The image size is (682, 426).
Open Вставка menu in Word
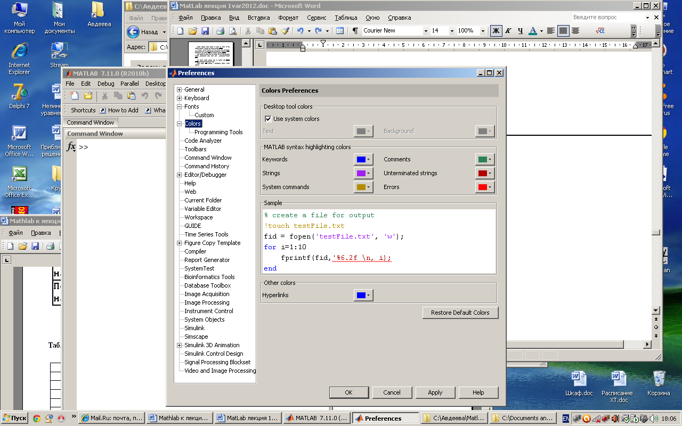258,18
